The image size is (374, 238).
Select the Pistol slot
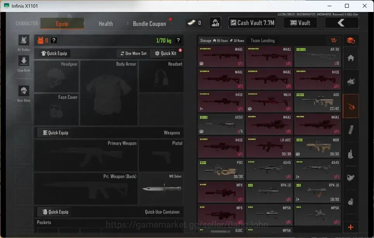tap(161, 155)
